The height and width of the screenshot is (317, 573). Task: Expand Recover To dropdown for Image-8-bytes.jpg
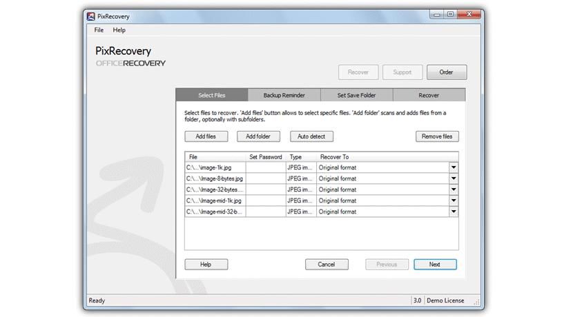pos(454,178)
